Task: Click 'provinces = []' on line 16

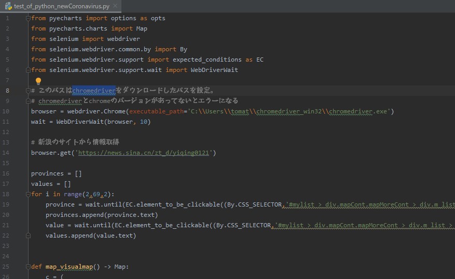Action: [57, 173]
